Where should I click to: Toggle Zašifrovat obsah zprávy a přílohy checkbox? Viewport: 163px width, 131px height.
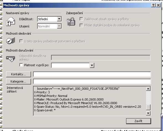pos(81,19)
